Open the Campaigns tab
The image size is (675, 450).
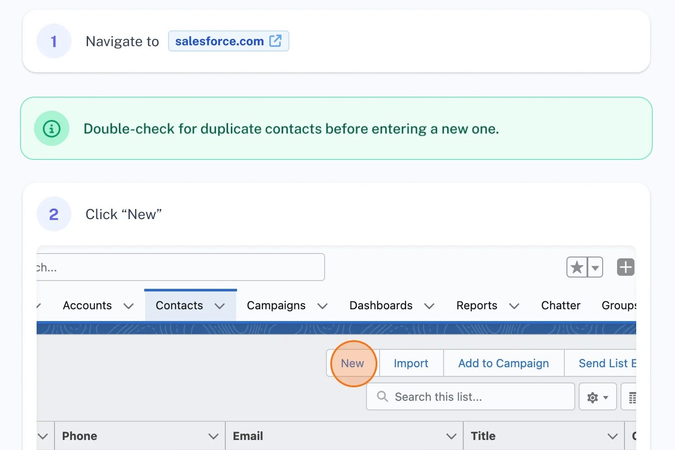click(276, 305)
